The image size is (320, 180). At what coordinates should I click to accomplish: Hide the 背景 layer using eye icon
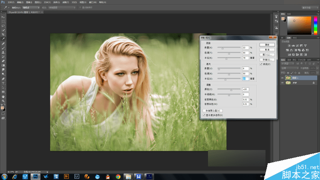coord(282,83)
